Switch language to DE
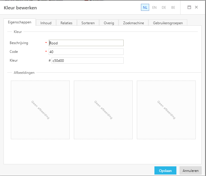 (x=164, y=8)
